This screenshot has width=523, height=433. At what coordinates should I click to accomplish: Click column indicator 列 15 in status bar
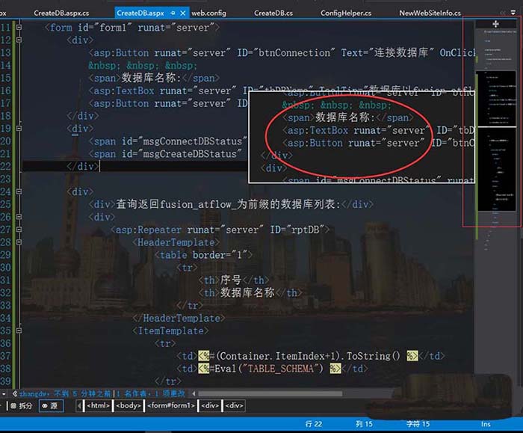pyautogui.click(x=364, y=424)
